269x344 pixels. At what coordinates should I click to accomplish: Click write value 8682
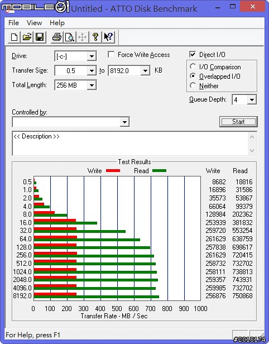coord(219,182)
